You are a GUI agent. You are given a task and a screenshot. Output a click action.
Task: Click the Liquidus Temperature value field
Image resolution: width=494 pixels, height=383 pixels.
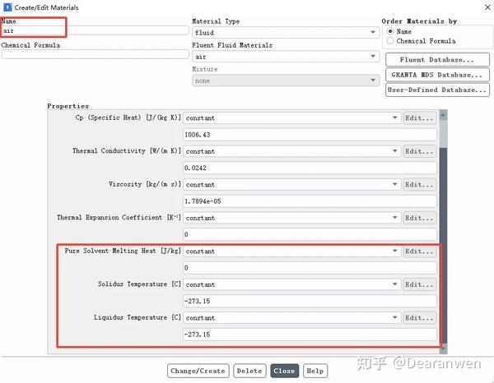tap(310, 335)
